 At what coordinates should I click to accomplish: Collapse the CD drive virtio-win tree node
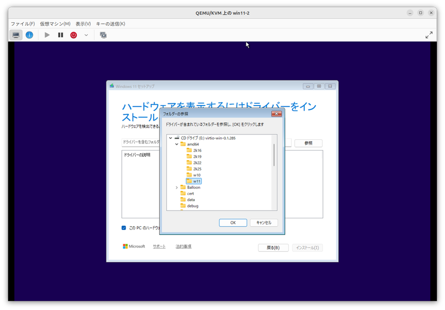(171, 138)
